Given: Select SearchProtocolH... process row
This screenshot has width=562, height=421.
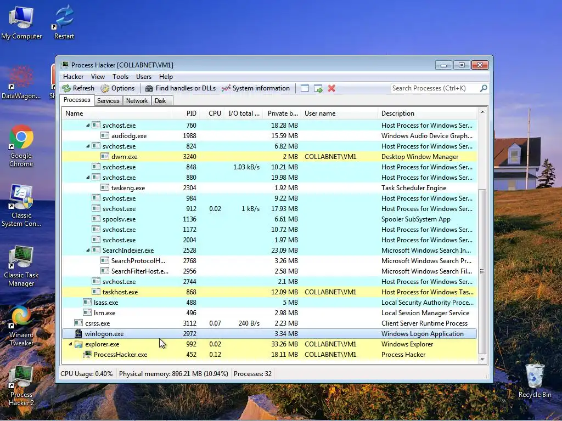Looking at the screenshot, I should pyautogui.click(x=269, y=260).
